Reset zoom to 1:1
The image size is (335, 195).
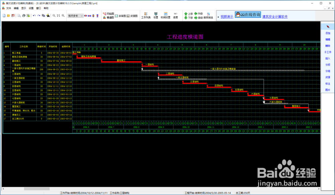(x=58, y=16)
